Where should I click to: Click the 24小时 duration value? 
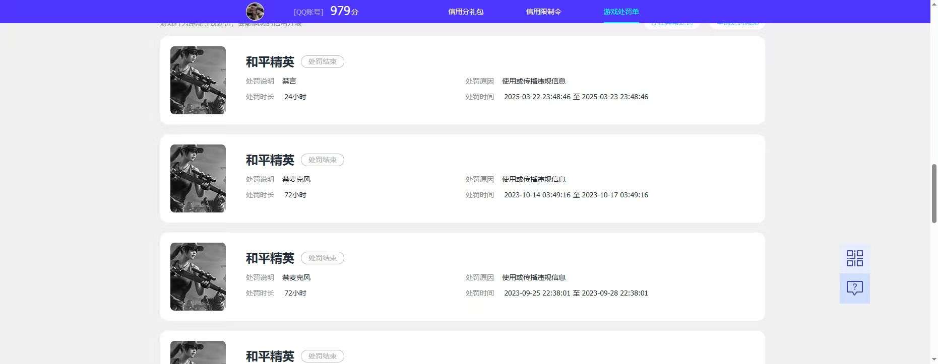295,97
